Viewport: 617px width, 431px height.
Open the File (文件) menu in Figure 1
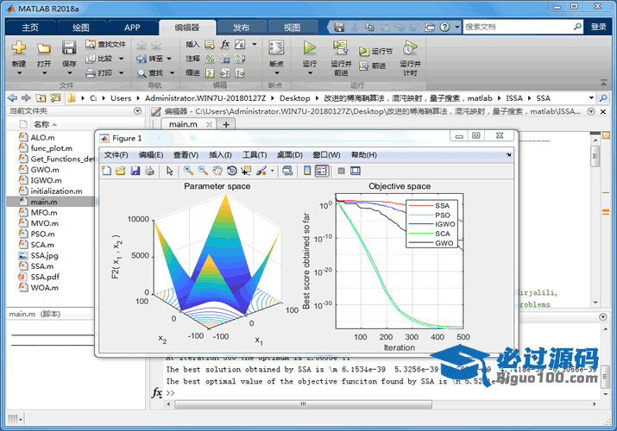pos(116,155)
